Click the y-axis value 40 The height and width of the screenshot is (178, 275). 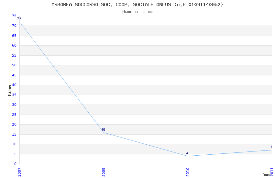(14, 85)
